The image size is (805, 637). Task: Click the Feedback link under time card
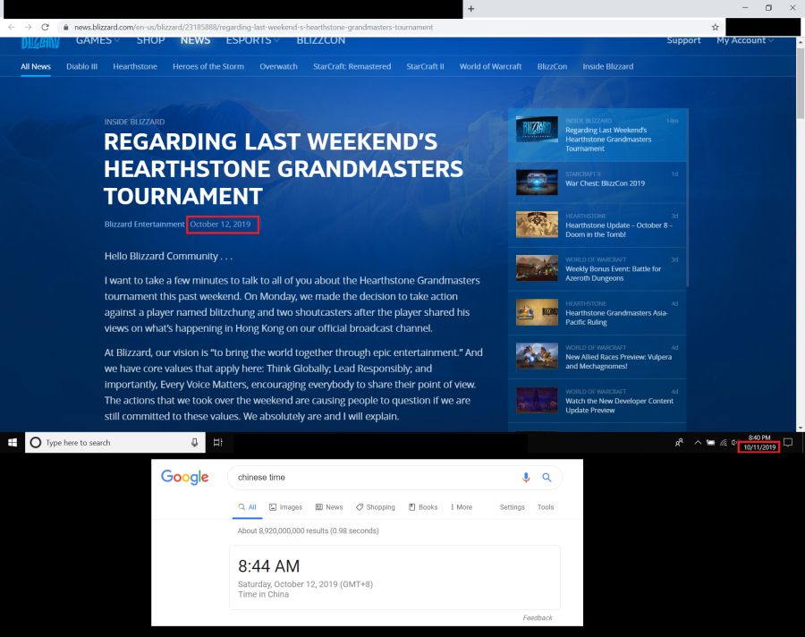[x=538, y=618]
